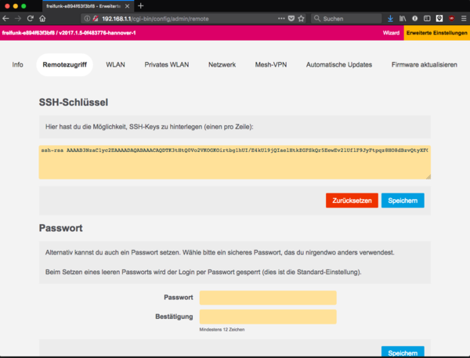The height and width of the screenshot is (358, 470).
Task: Switch to the Wizard mode
Action: [x=391, y=33]
